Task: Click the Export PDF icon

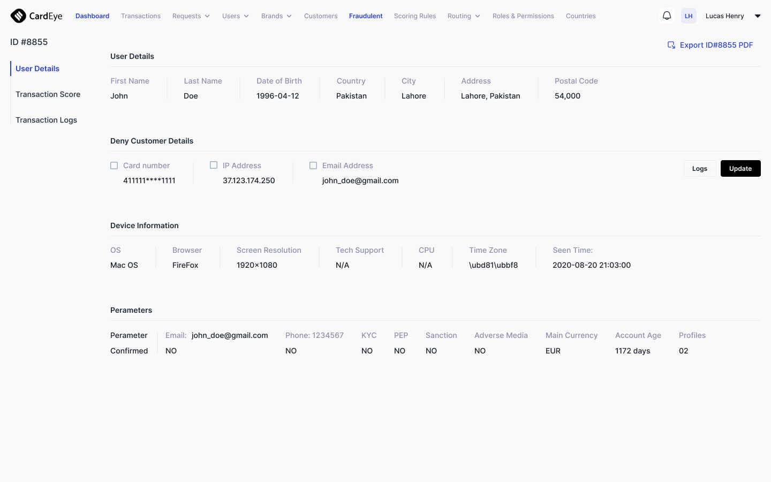Action: 671,45
